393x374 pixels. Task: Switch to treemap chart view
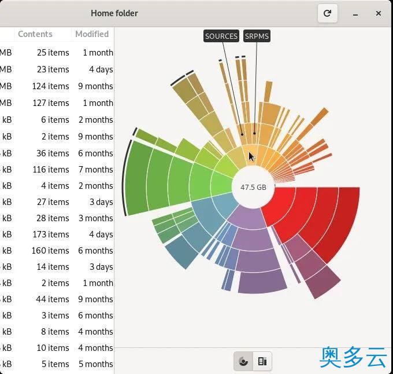tap(262, 362)
